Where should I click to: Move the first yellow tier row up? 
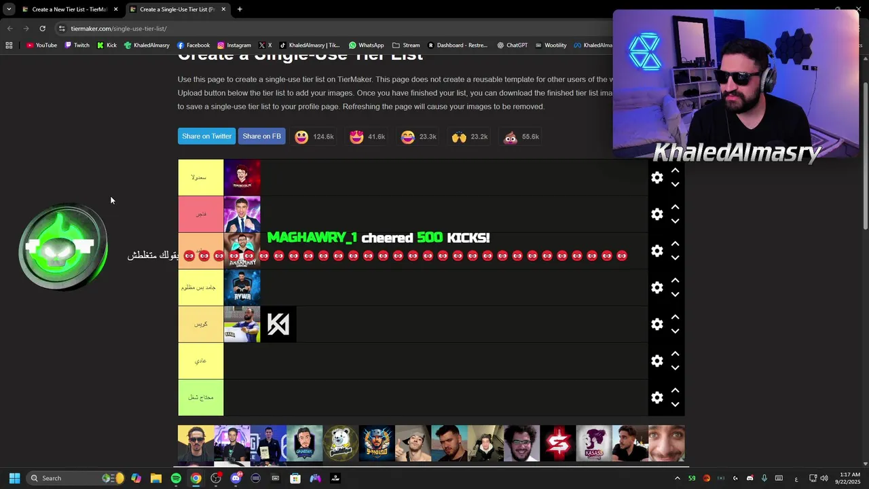point(675,170)
